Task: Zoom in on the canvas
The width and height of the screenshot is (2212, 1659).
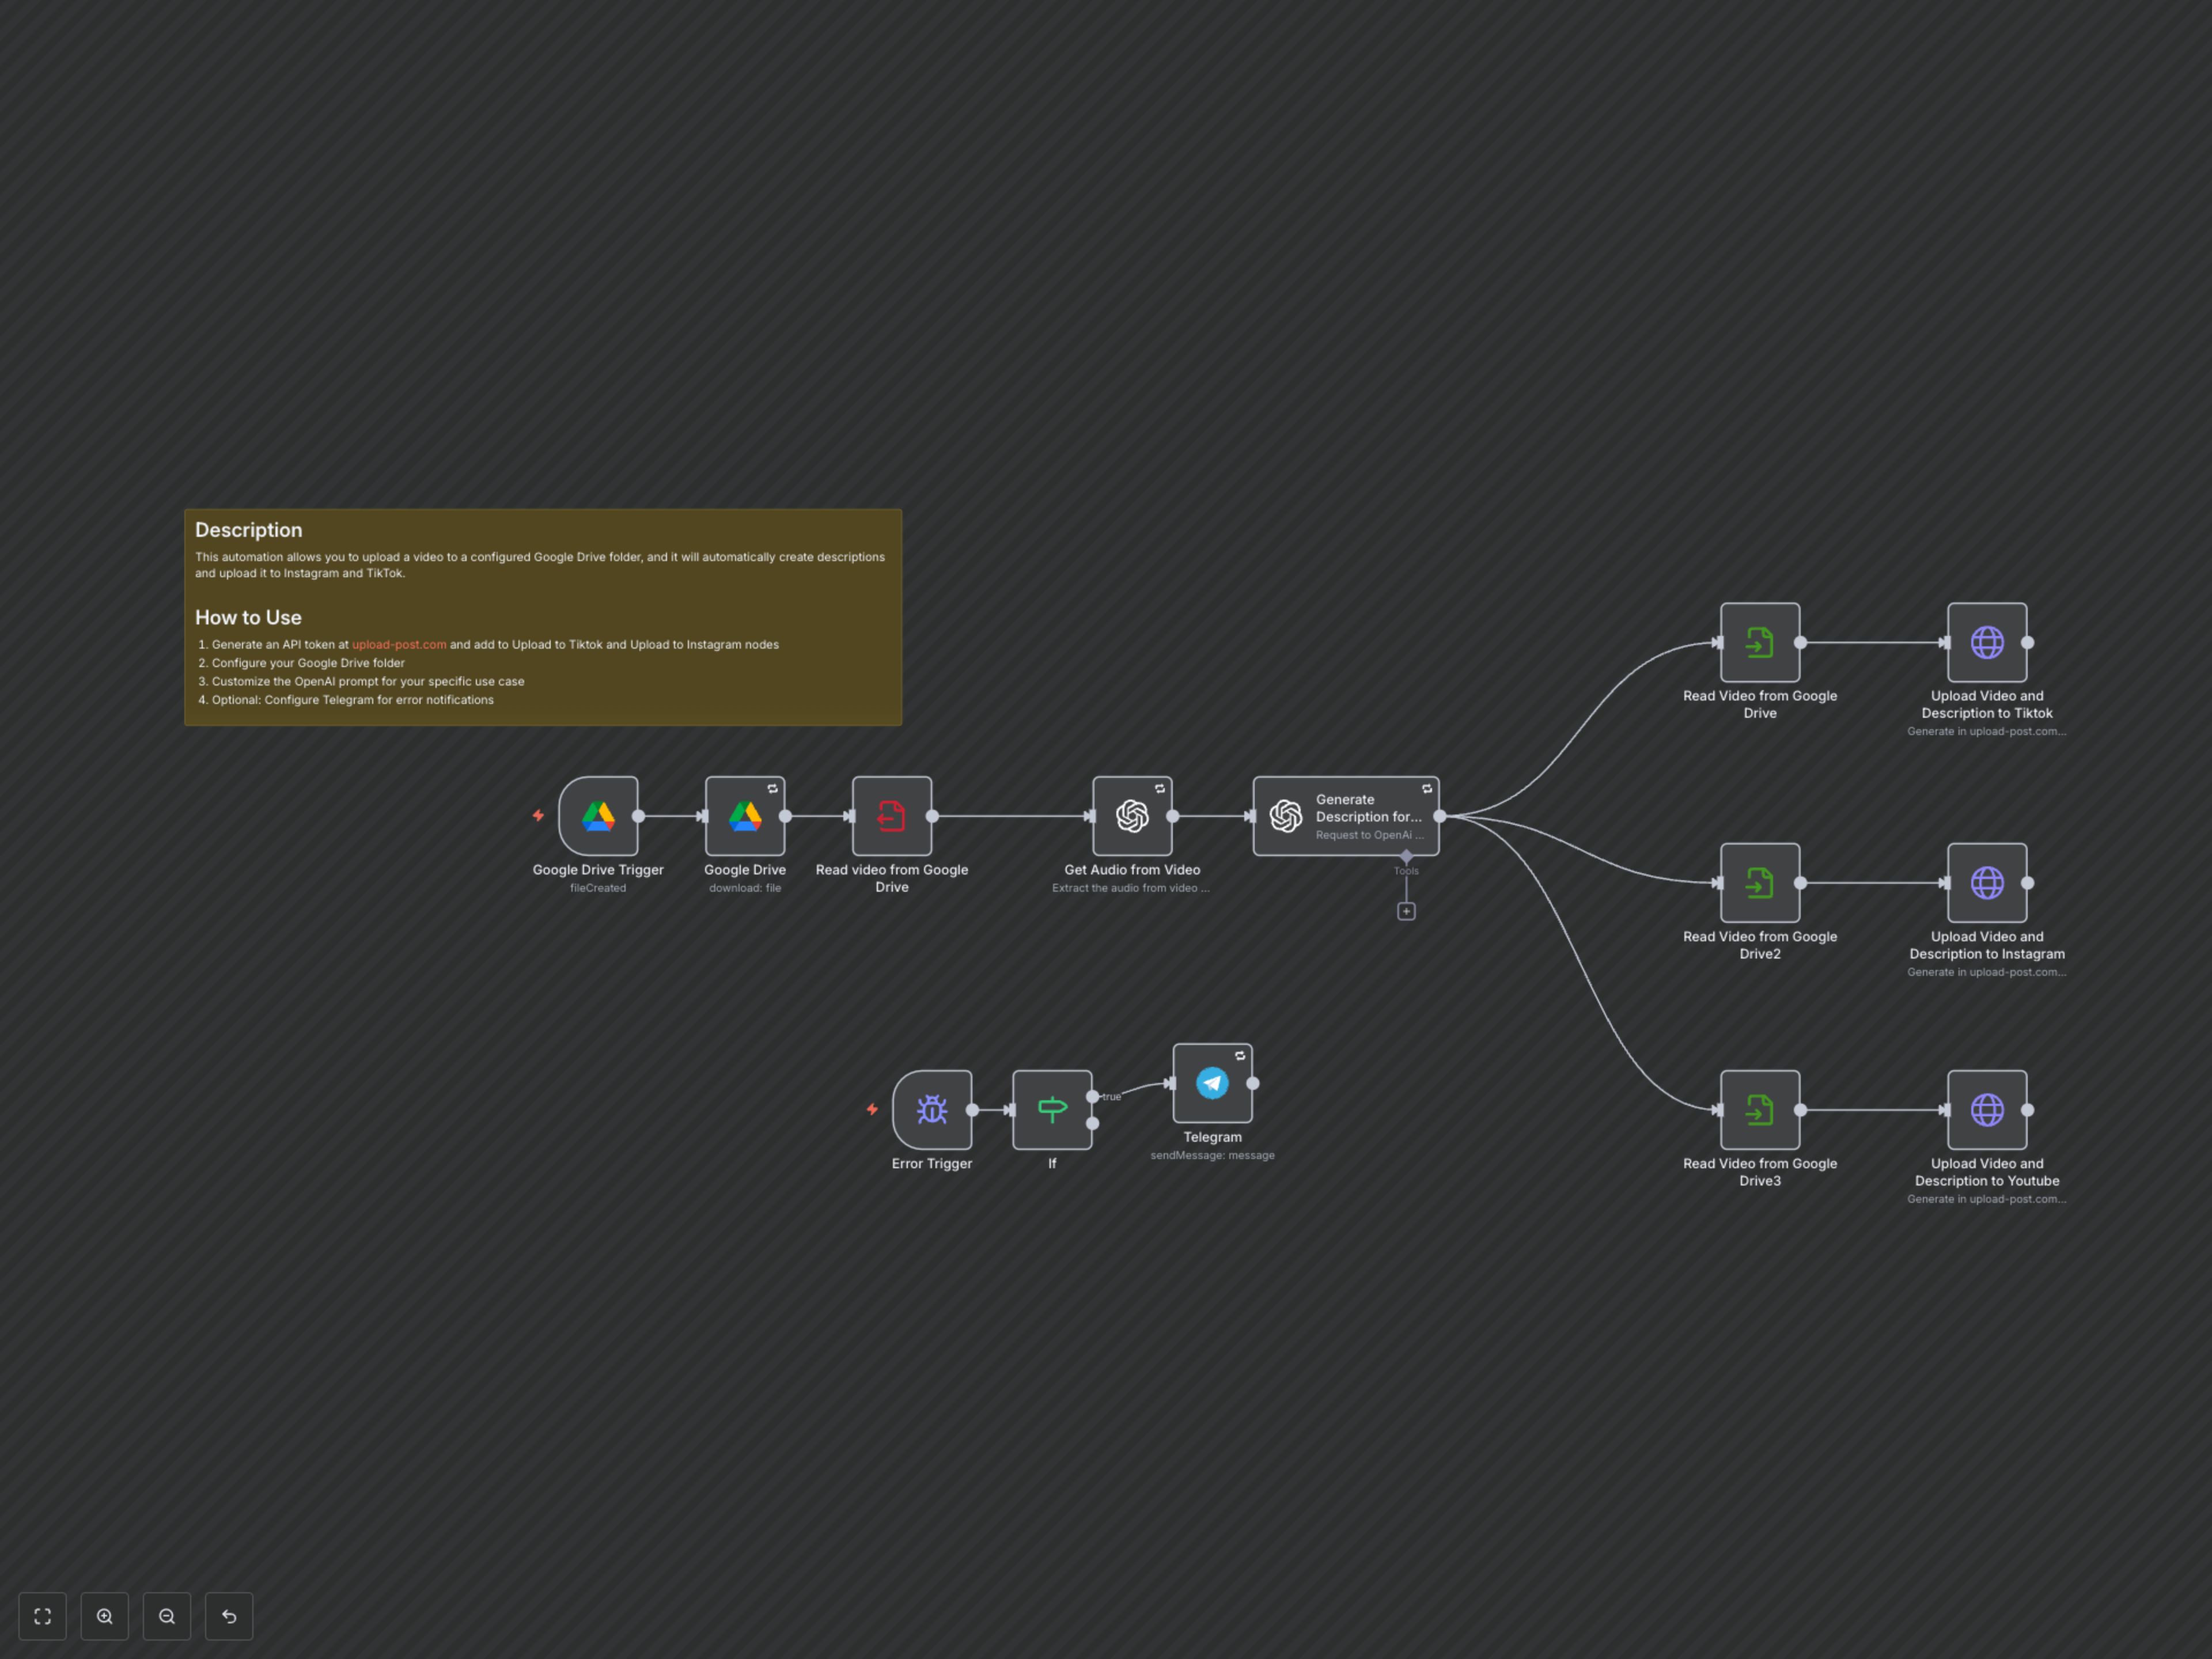Action: [105, 1616]
